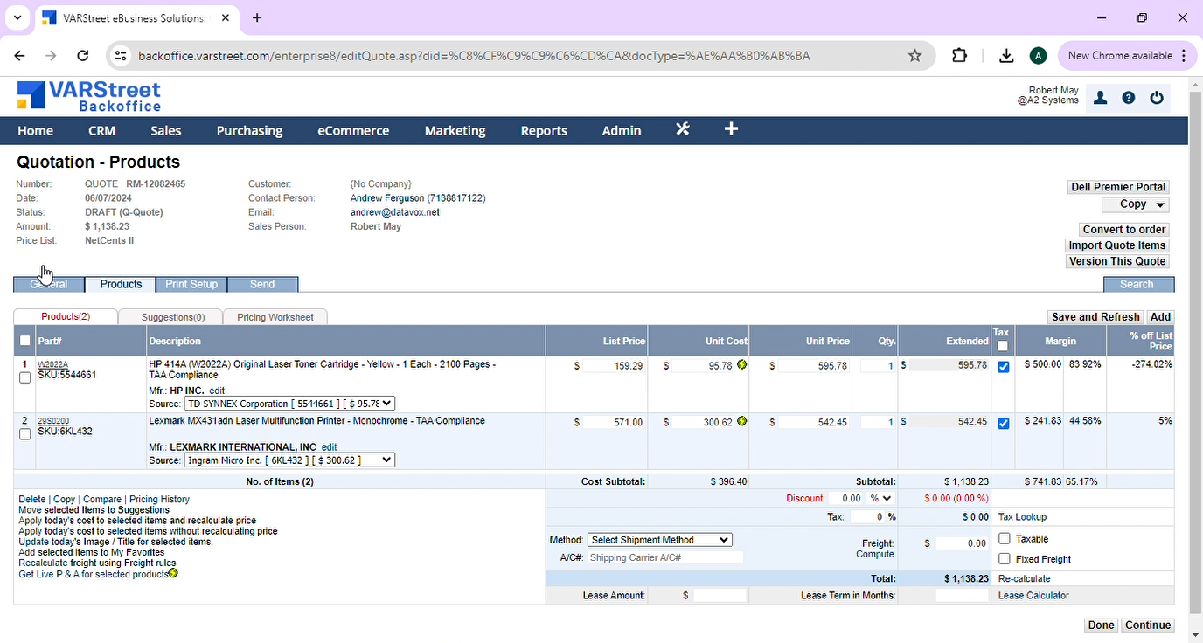The height and width of the screenshot is (643, 1203).
Task: Switch to the Send tab
Action: [x=262, y=284]
